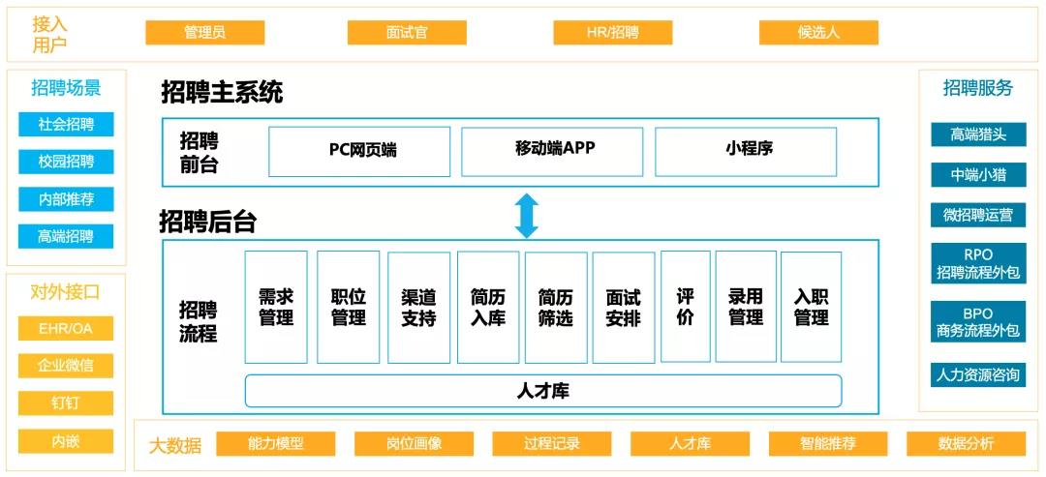Select the 候选人 user box
This screenshot has height=477, width=1046.
point(818,33)
